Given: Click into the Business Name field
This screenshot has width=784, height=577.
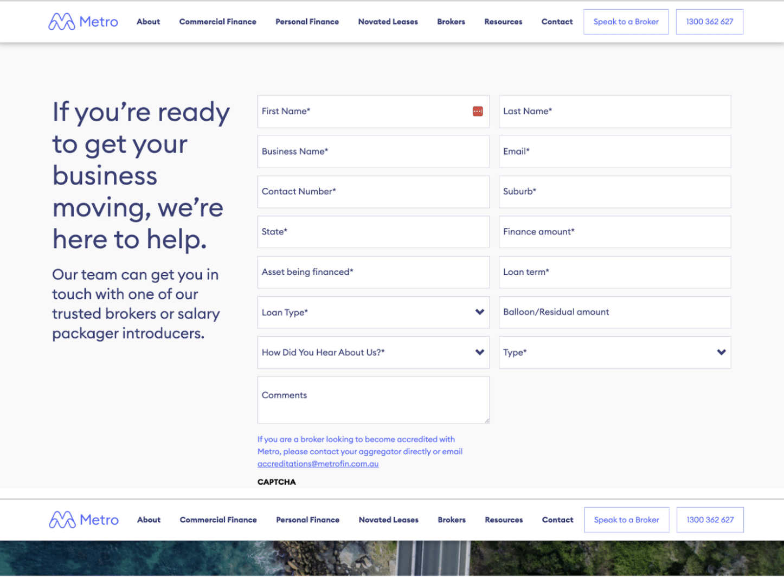Looking at the screenshot, I should point(373,152).
